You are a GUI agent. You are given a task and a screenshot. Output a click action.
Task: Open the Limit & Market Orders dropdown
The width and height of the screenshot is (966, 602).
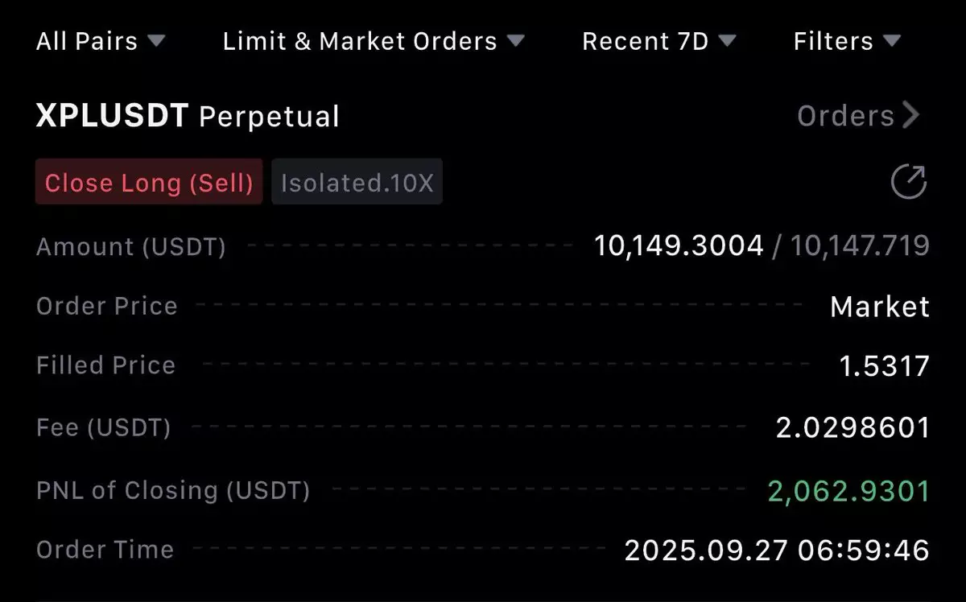point(374,41)
